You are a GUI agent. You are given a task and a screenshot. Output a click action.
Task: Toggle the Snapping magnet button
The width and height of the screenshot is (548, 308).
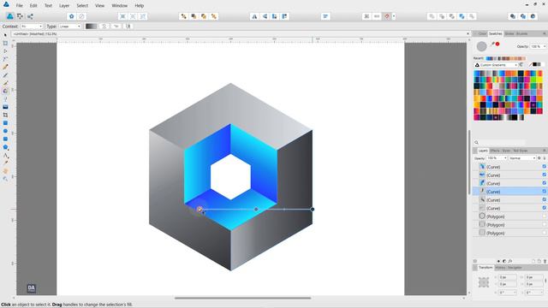pyautogui.click(x=386, y=16)
